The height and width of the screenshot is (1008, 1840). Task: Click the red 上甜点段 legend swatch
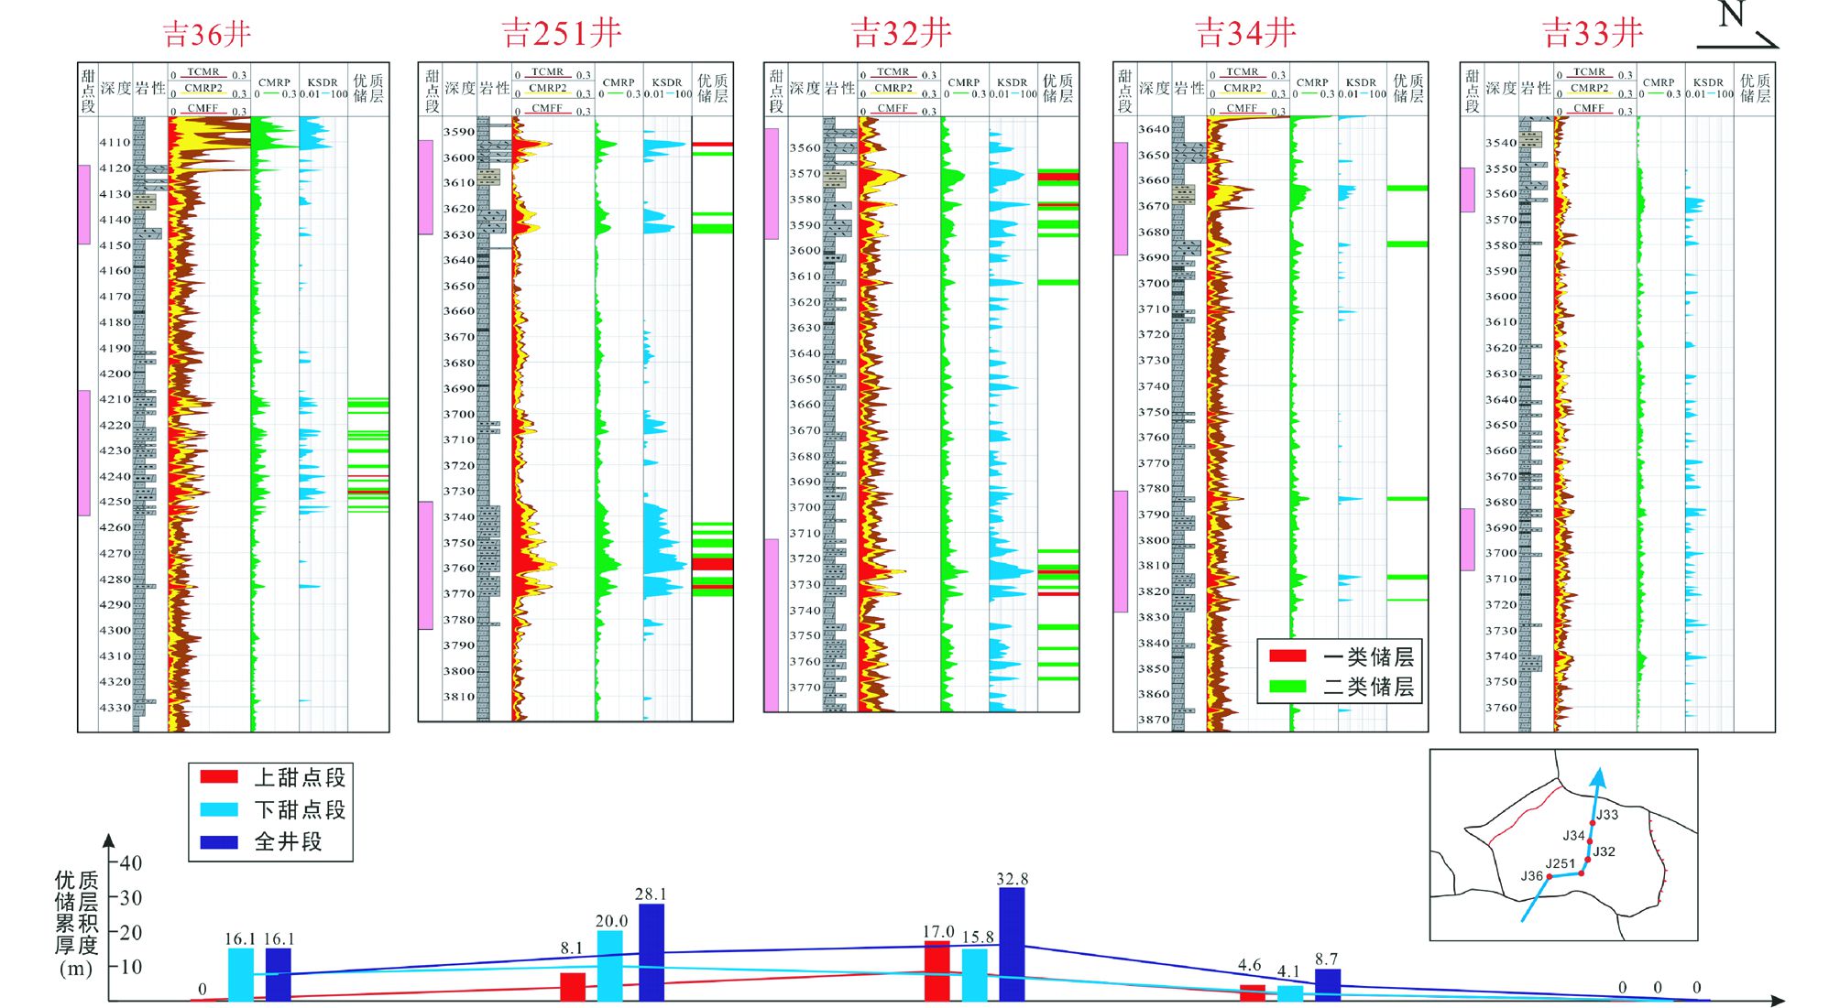tap(219, 777)
